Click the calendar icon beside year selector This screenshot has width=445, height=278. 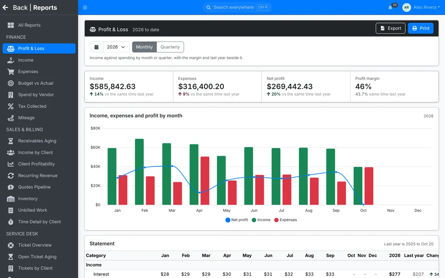coord(97,47)
